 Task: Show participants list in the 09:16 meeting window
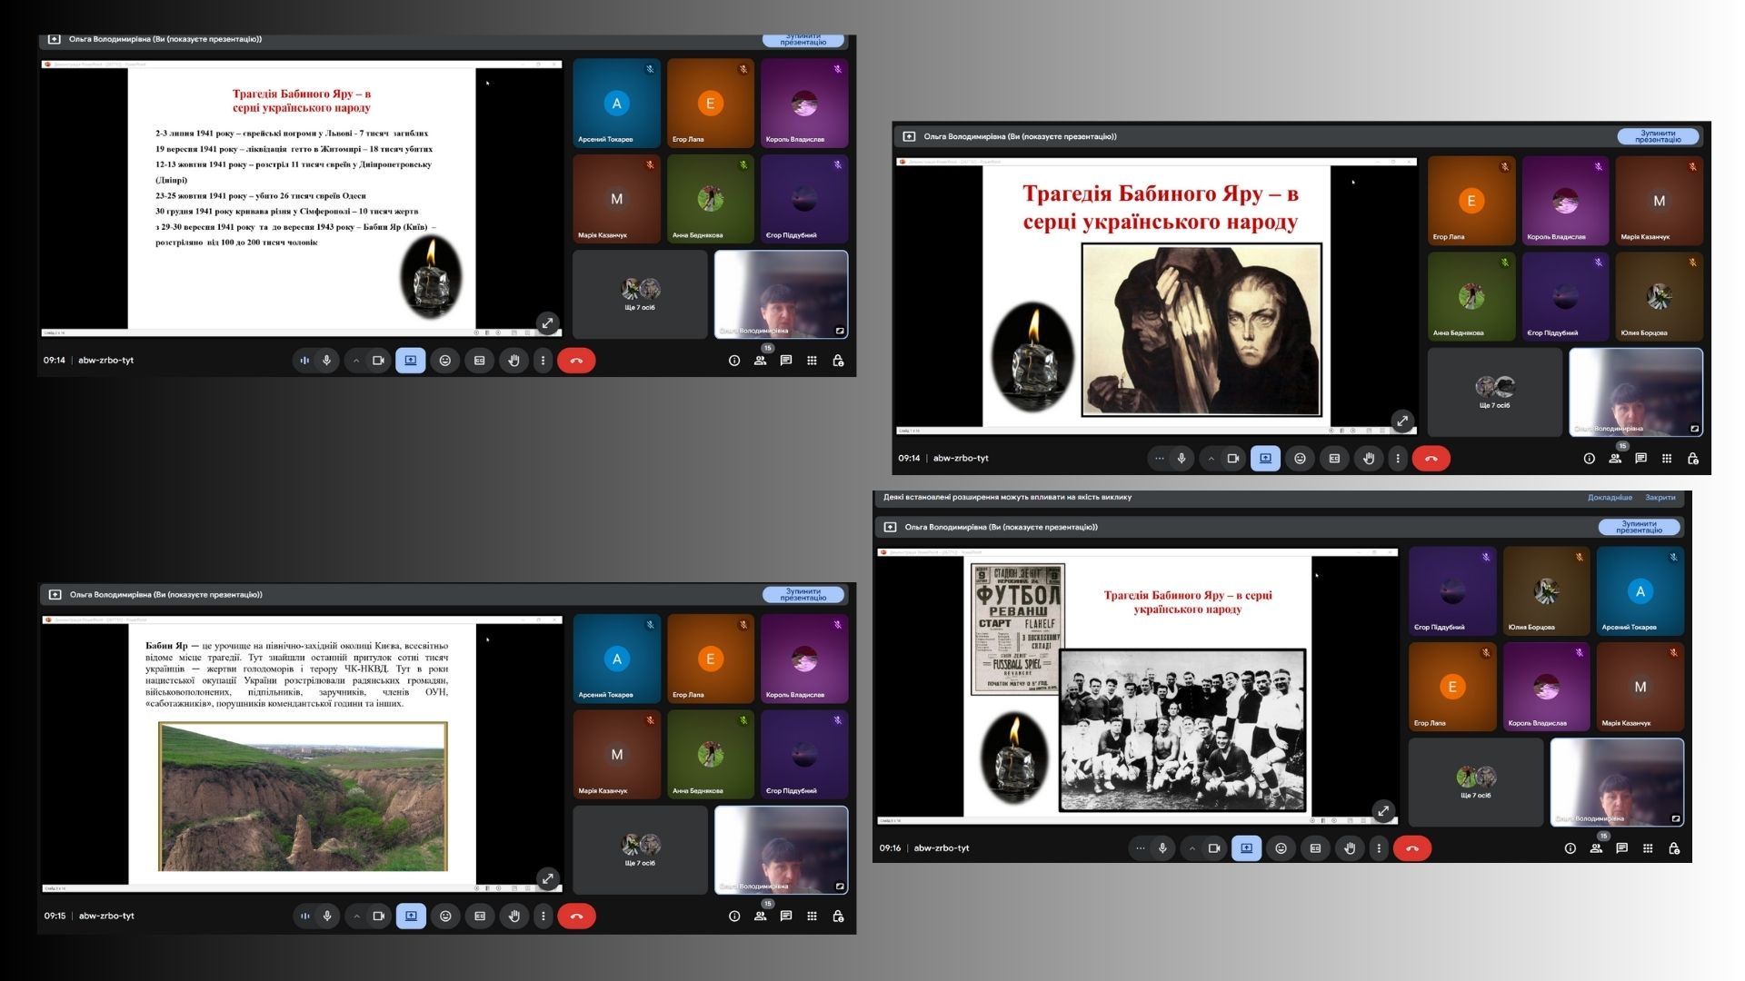click(1596, 848)
